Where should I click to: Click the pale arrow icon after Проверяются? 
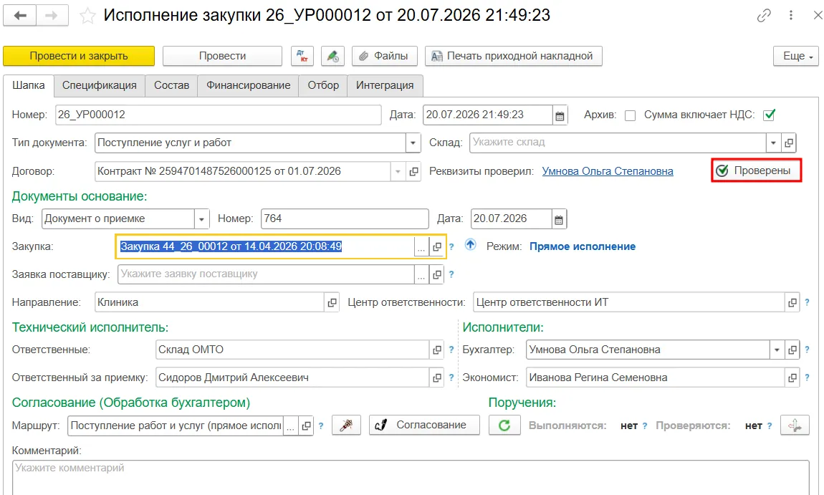click(x=795, y=425)
